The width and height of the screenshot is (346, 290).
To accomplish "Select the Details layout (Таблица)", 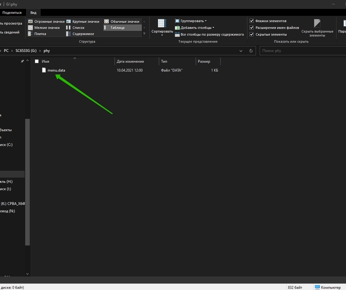I will [x=123, y=28].
